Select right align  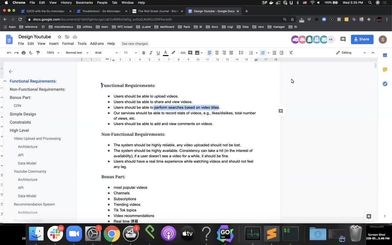(224, 53)
